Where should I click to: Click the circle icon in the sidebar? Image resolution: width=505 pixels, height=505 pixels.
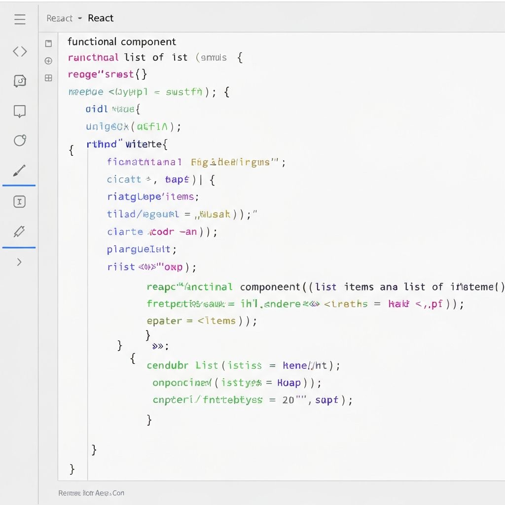pos(20,141)
